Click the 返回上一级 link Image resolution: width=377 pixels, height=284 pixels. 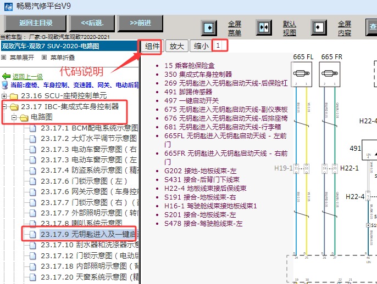(27, 77)
